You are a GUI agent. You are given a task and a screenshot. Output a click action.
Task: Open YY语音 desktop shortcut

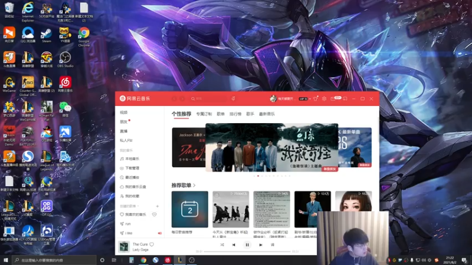tap(65, 35)
